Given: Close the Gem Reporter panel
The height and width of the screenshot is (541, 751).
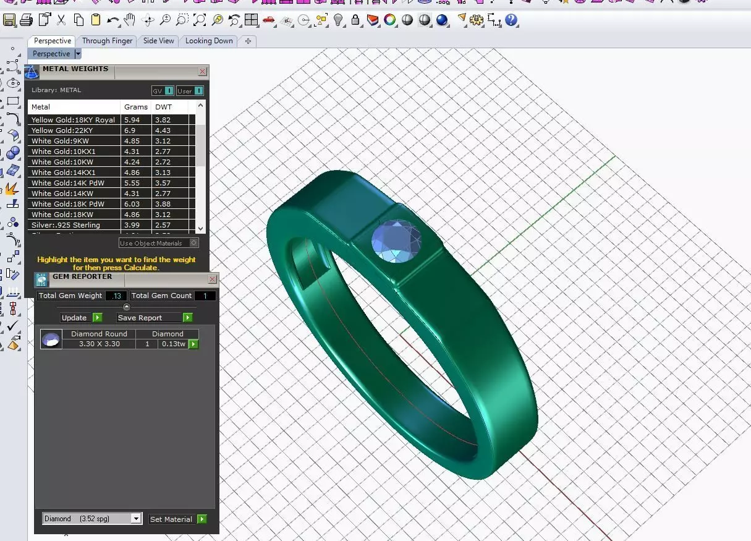Looking at the screenshot, I should 213,279.
